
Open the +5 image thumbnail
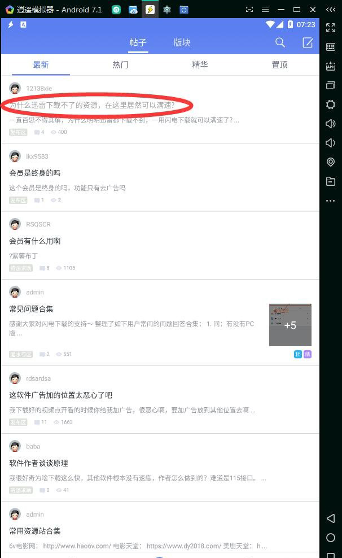290,325
